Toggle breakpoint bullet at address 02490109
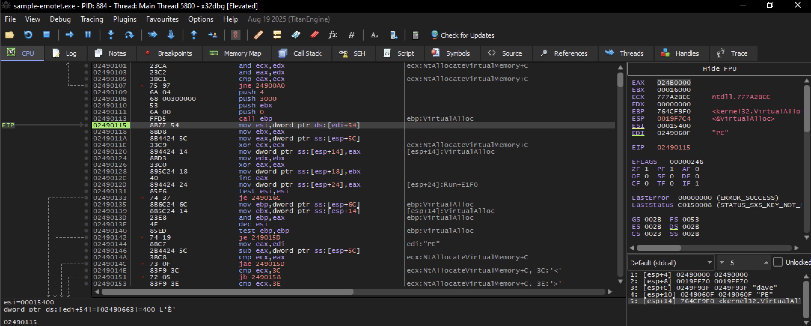Image resolution: width=811 pixels, height=326 pixels. coord(86,92)
